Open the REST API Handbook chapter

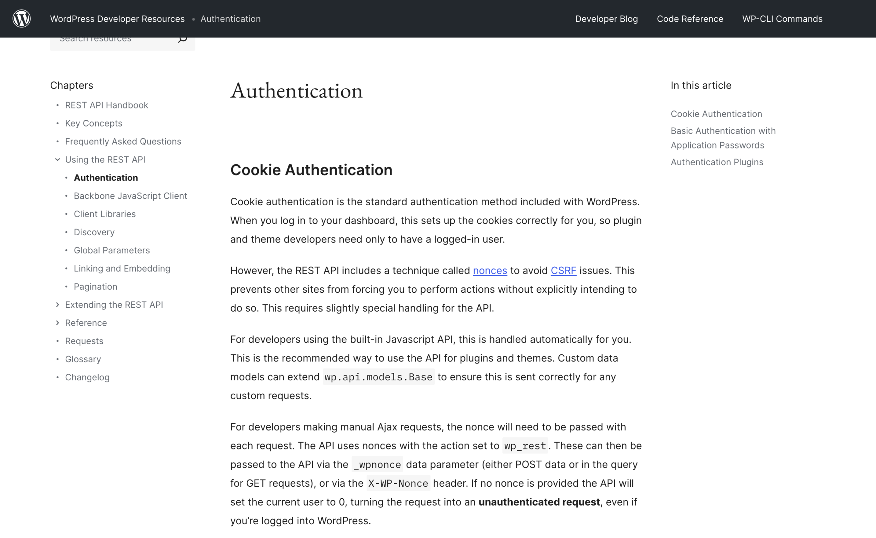tap(106, 105)
